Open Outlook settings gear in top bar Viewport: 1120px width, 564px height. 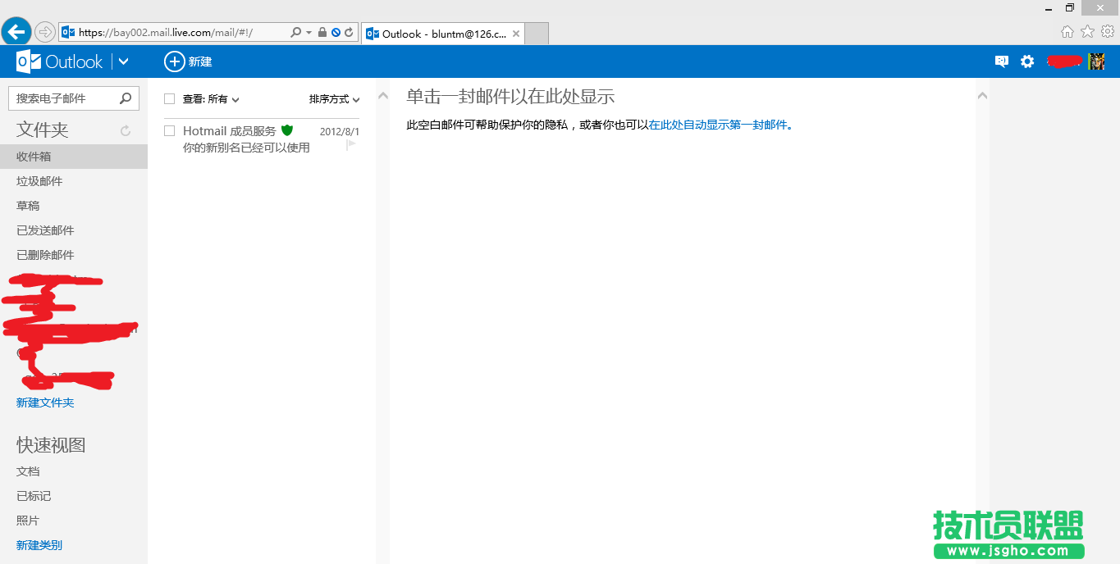point(1027,61)
